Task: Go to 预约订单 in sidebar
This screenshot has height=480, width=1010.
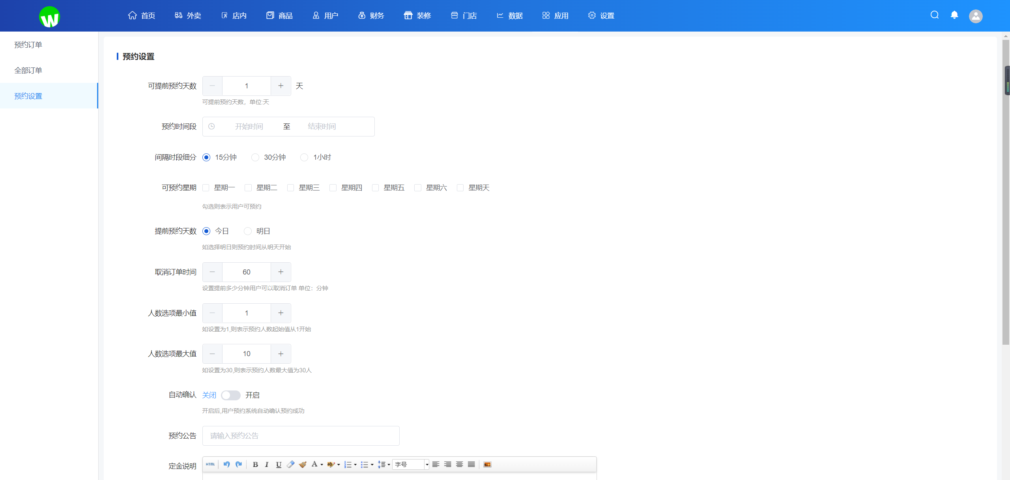Action: tap(49, 45)
